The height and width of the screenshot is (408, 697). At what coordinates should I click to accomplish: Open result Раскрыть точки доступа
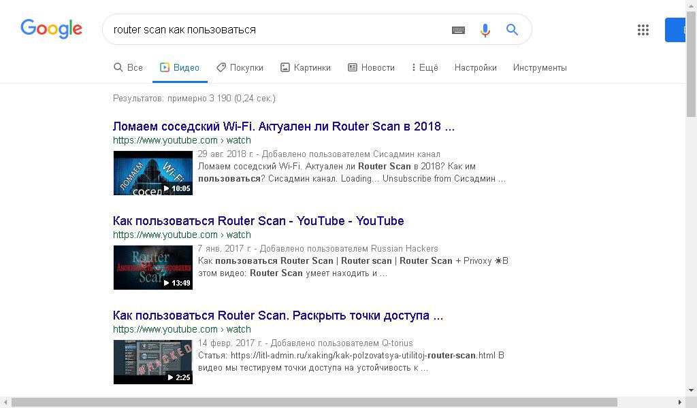[x=278, y=316]
